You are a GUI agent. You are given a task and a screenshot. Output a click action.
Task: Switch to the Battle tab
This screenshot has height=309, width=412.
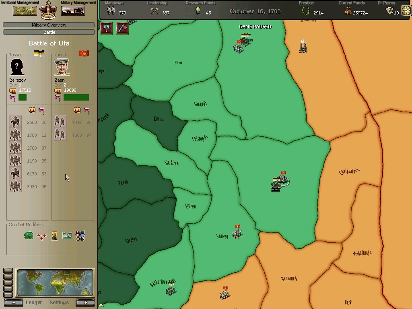tap(49, 32)
